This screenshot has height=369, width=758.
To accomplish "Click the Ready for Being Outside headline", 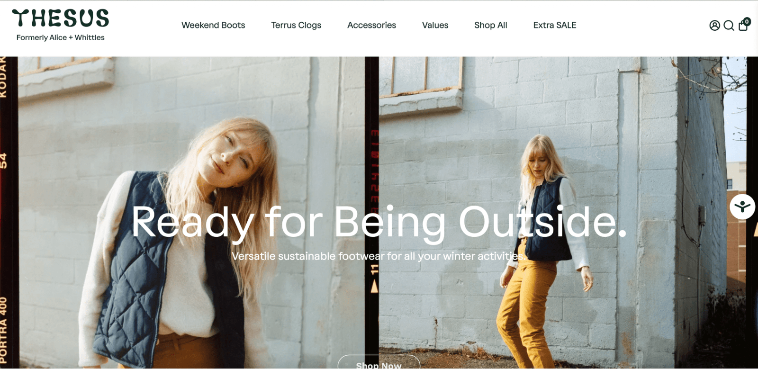I will click(379, 222).
